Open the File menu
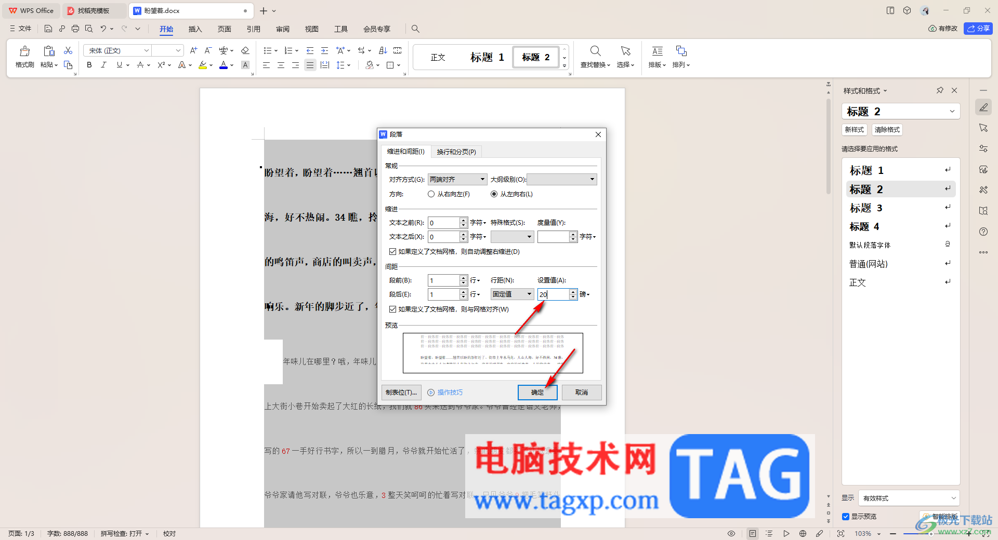Image resolution: width=998 pixels, height=540 pixels. pos(21,29)
